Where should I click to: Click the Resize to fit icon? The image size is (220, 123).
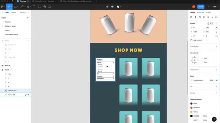click(217, 24)
